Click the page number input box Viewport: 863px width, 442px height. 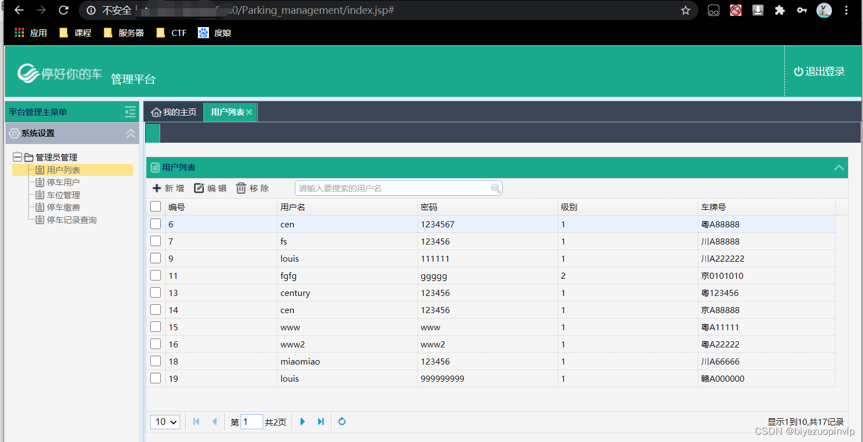[x=252, y=422]
